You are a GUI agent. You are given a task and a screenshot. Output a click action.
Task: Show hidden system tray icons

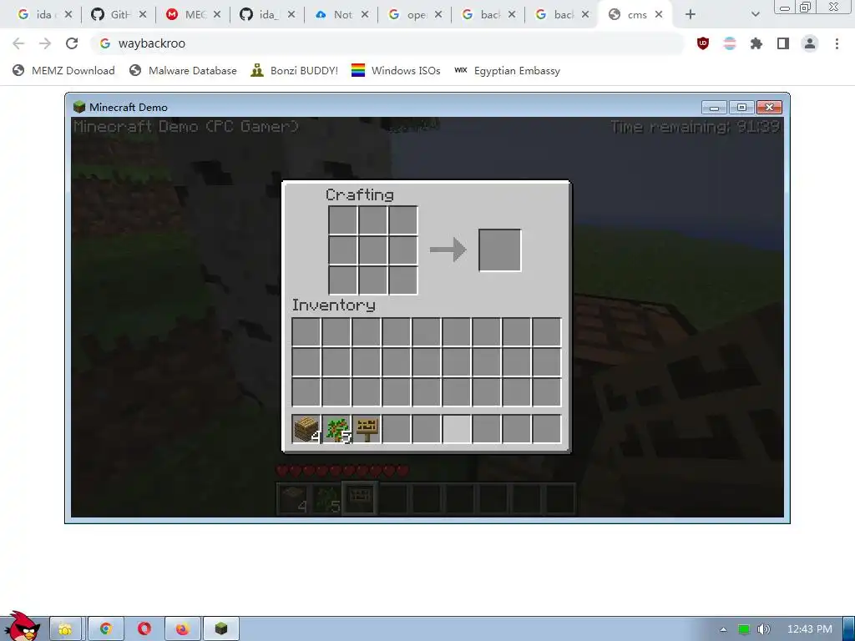[723, 629]
